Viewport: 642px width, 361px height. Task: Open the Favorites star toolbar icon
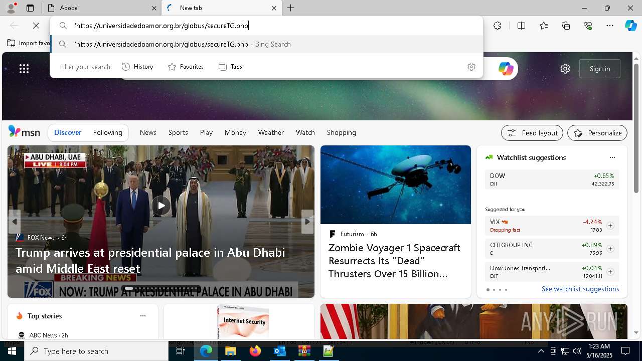544,26
